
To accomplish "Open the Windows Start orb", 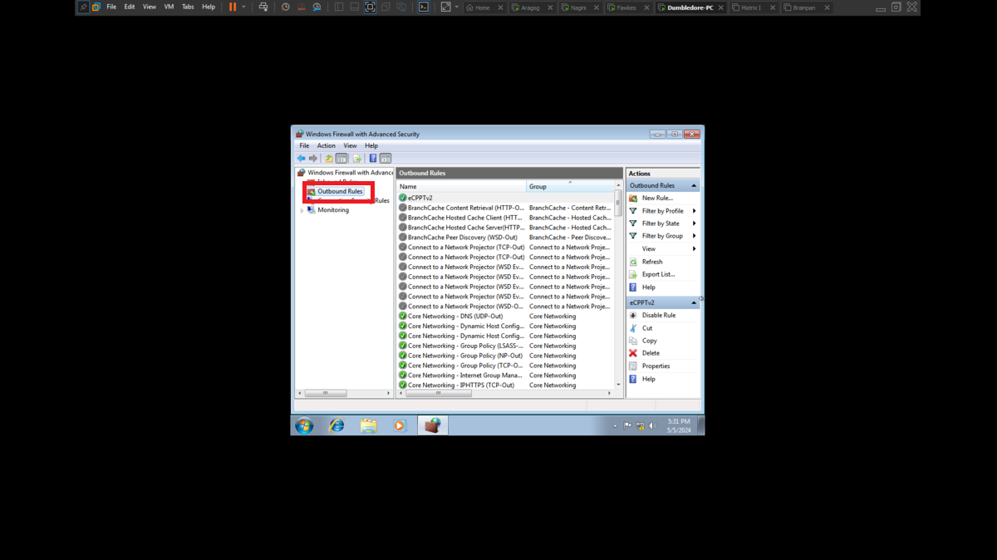I will tap(304, 425).
